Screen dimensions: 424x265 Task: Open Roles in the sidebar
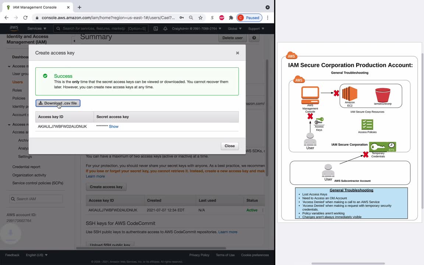point(17,90)
